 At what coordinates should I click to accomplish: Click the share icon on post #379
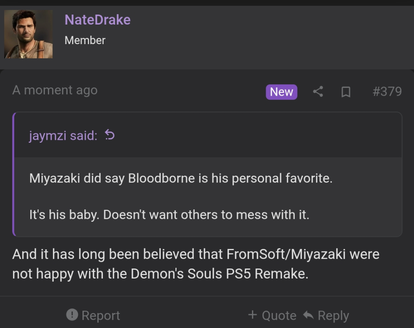click(318, 92)
